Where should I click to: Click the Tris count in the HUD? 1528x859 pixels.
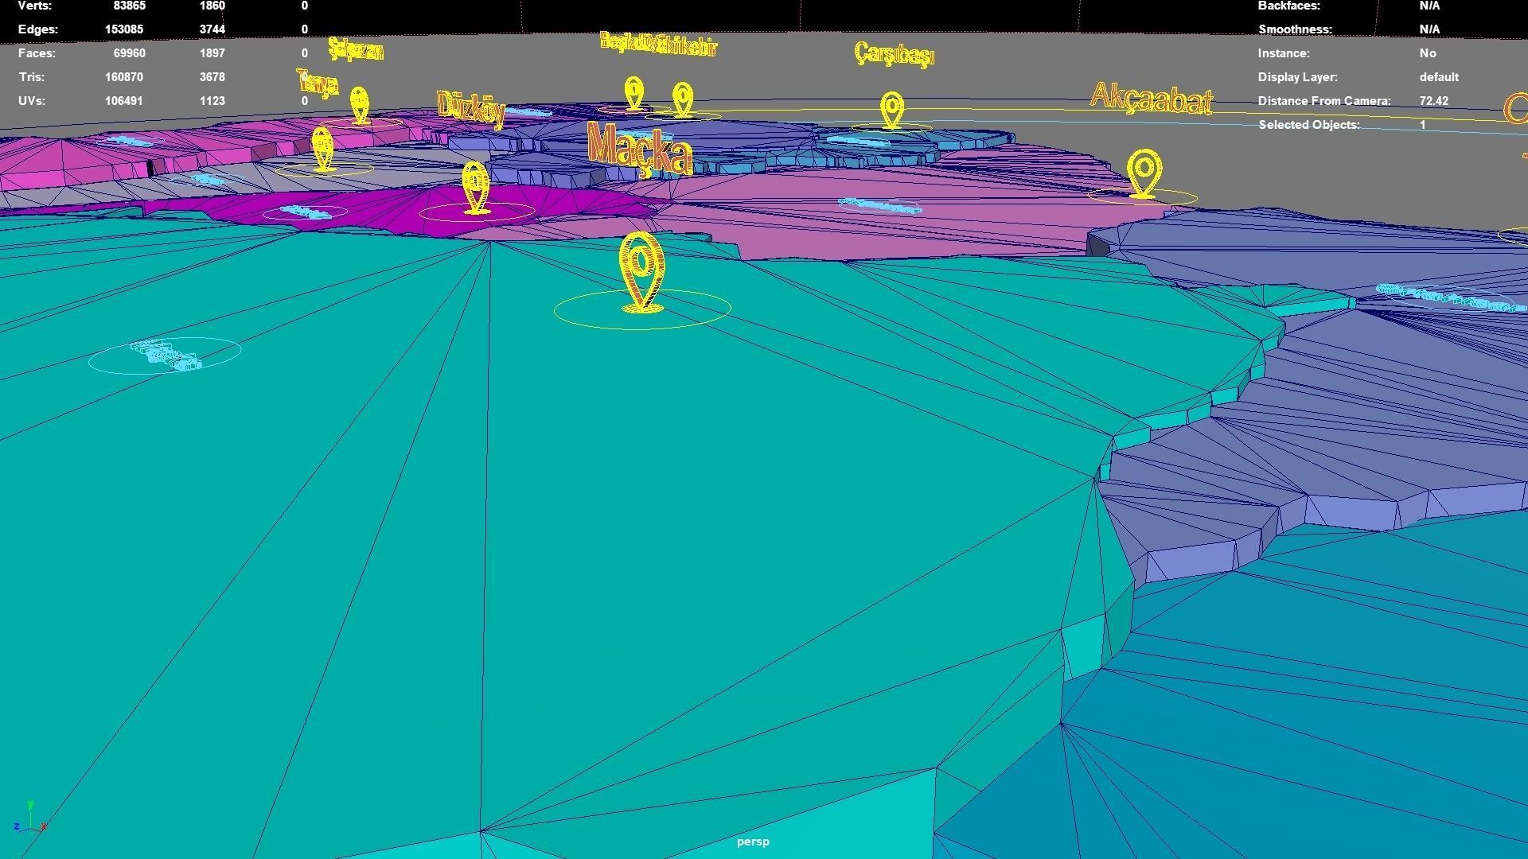[x=123, y=77]
